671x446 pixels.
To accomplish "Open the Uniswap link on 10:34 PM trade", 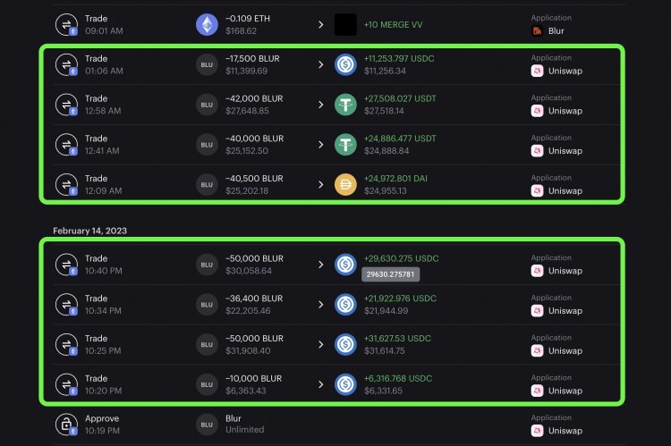I will [x=565, y=311].
